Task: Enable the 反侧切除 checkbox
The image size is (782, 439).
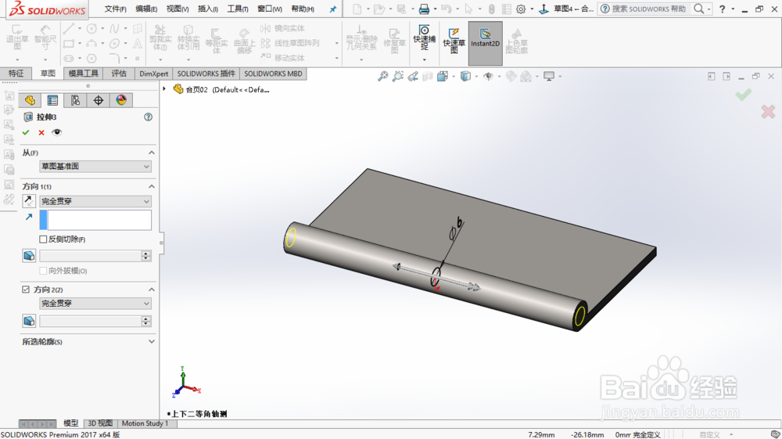Action: (x=43, y=239)
